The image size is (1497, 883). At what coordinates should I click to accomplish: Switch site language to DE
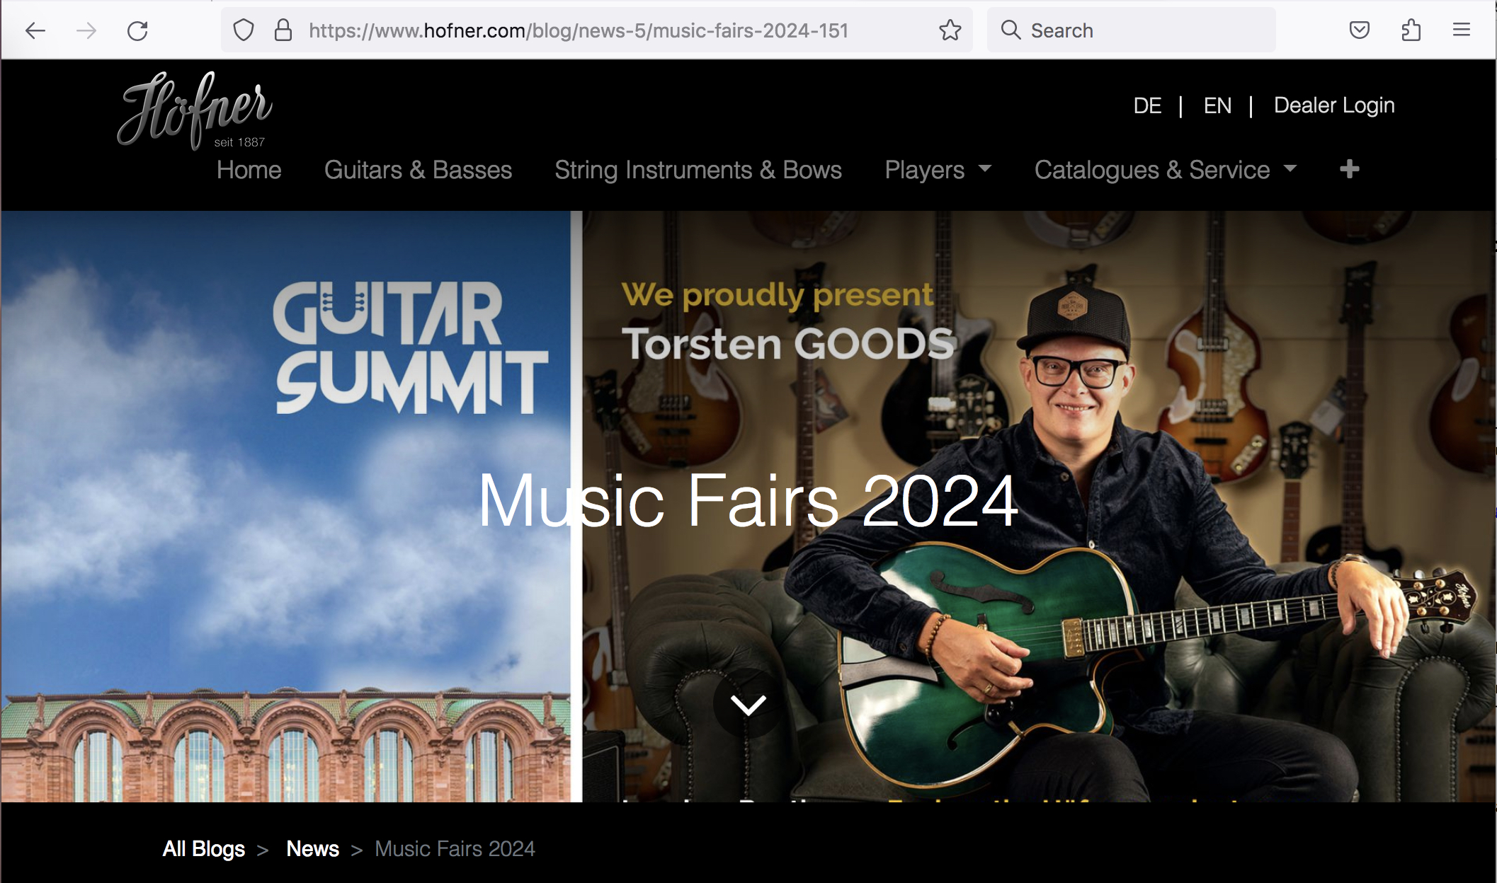[x=1147, y=105]
